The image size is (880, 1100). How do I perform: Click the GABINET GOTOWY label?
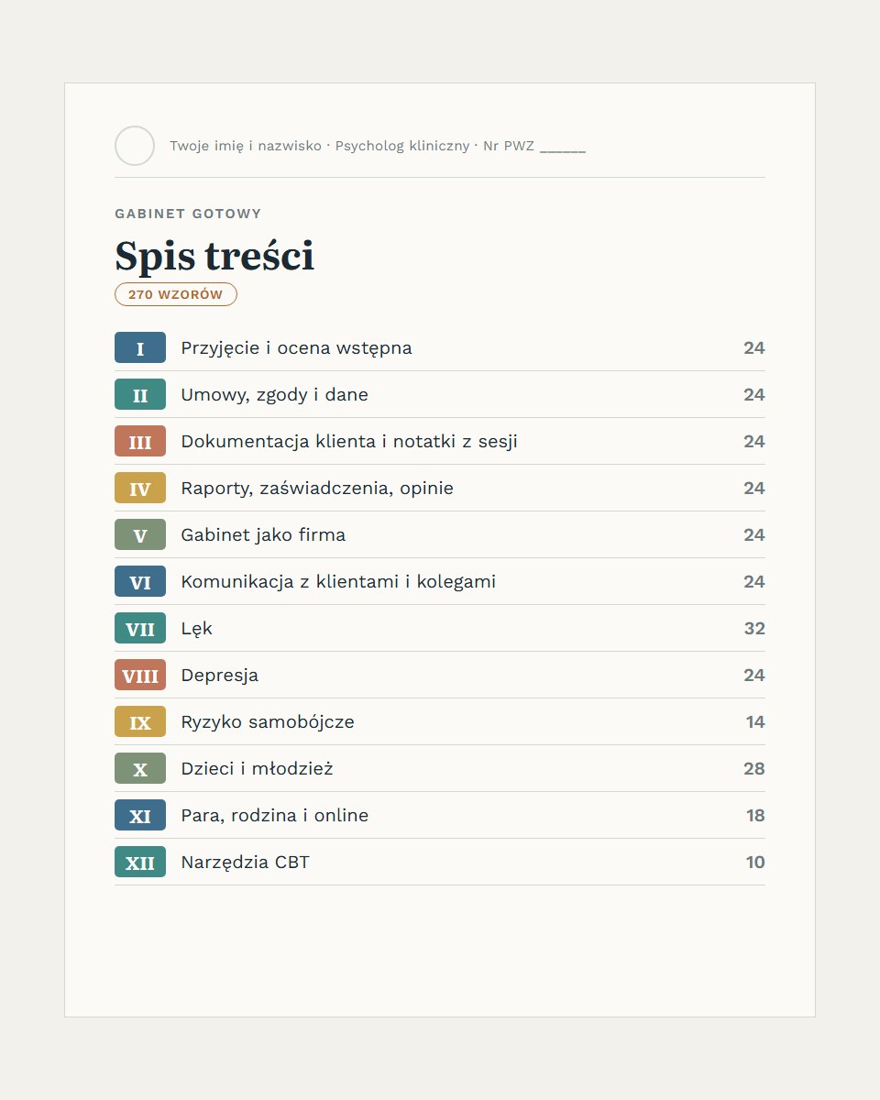point(188,214)
